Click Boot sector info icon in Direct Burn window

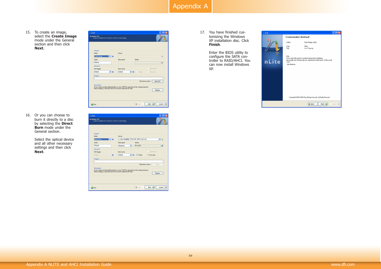[x=134, y=155]
